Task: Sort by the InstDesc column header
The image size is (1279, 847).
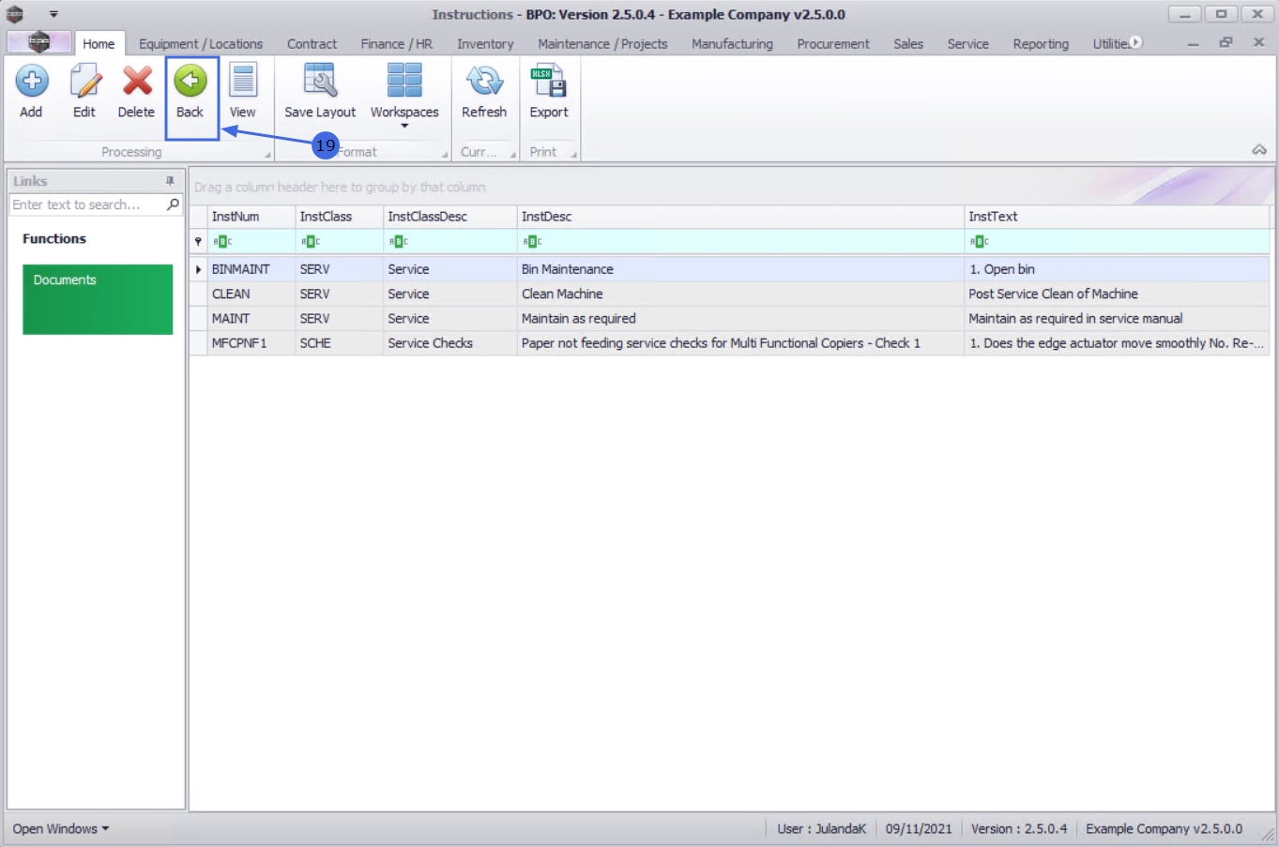Action: point(740,217)
